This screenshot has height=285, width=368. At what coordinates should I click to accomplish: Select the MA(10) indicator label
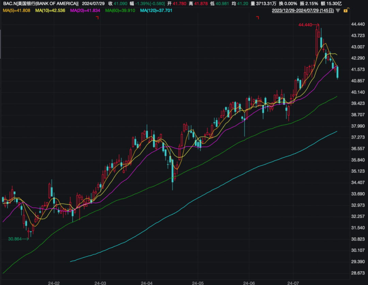click(51, 11)
